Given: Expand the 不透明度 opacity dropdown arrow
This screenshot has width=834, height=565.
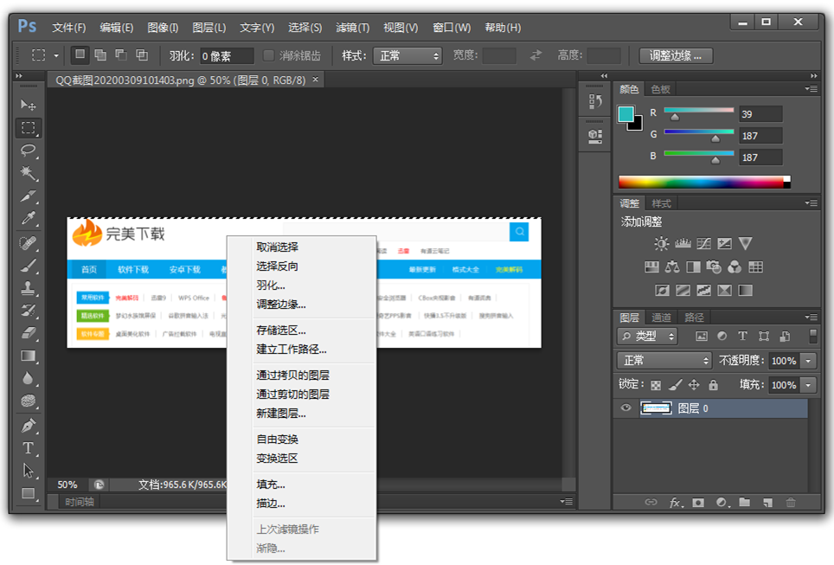Looking at the screenshot, I should 809,361.
